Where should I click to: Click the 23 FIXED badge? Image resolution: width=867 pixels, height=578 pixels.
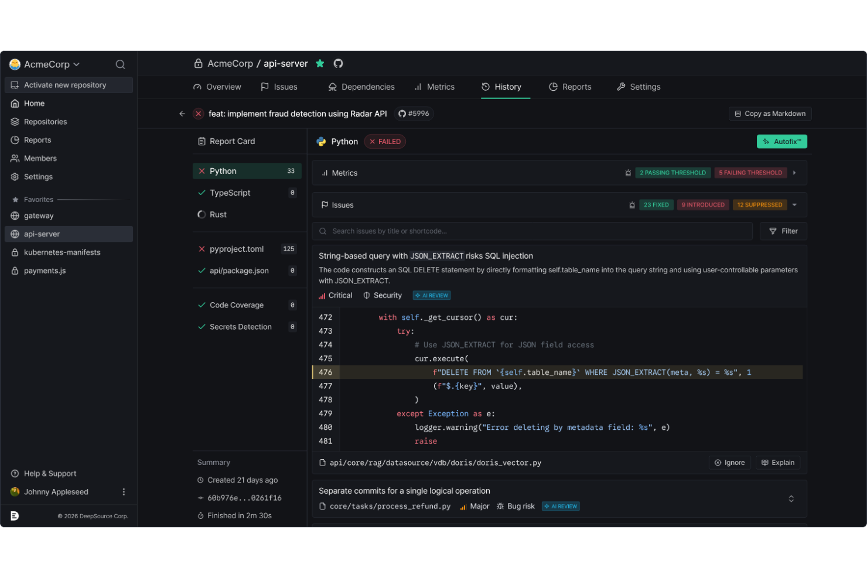pos(656,205)
